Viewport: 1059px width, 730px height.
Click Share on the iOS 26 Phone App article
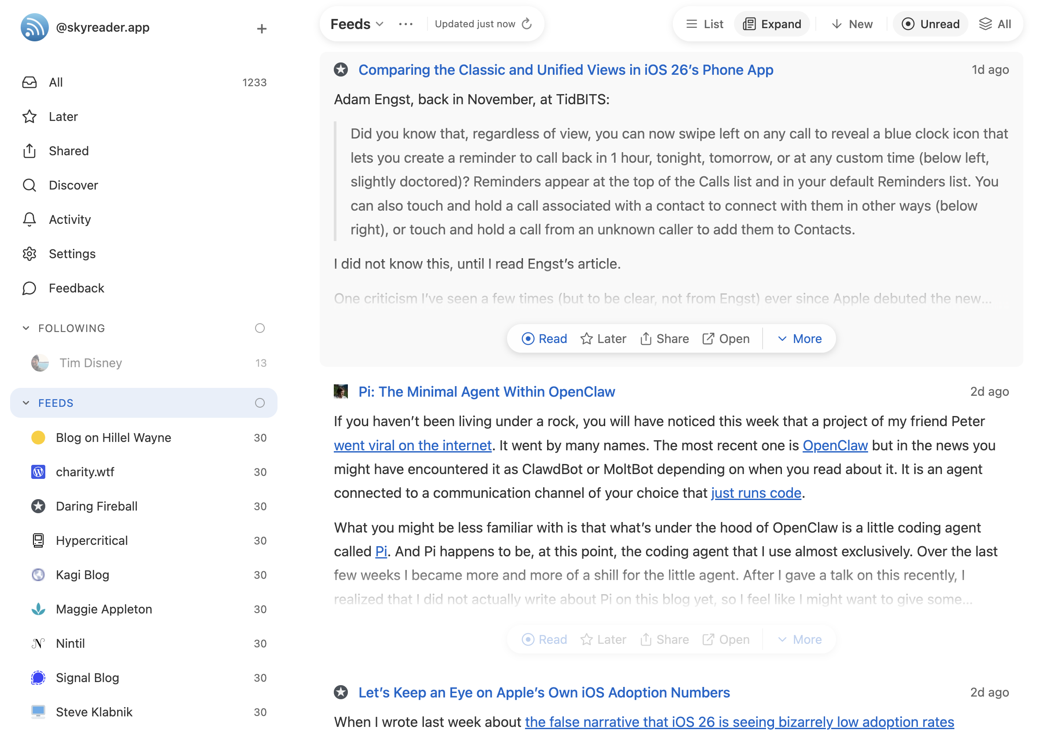664,339
